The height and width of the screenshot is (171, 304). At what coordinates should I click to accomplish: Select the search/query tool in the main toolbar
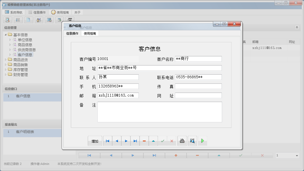click(x=7, y=20)
